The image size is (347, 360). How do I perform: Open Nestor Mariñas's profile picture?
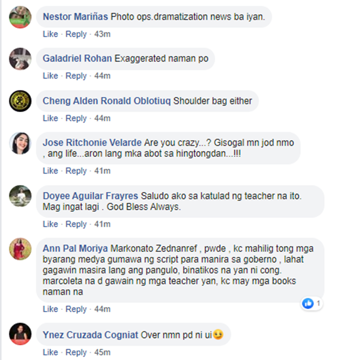[20, 17]
